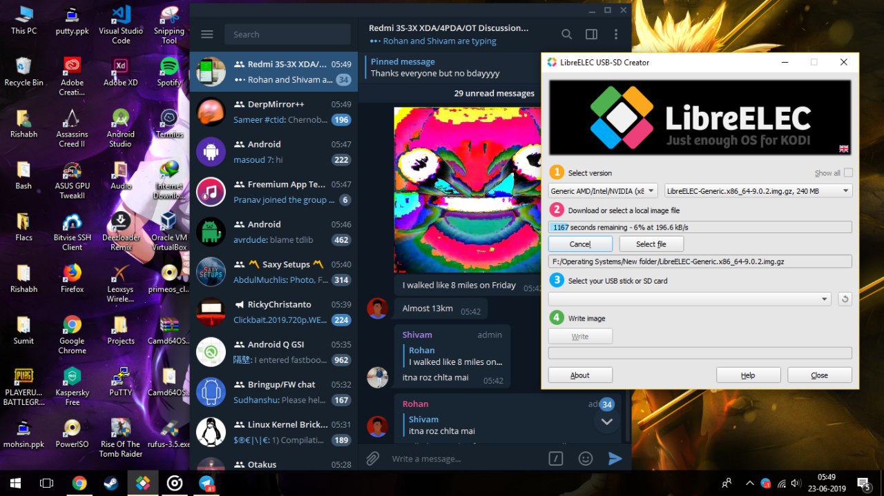Open the Bringup/FW chat

273,391
